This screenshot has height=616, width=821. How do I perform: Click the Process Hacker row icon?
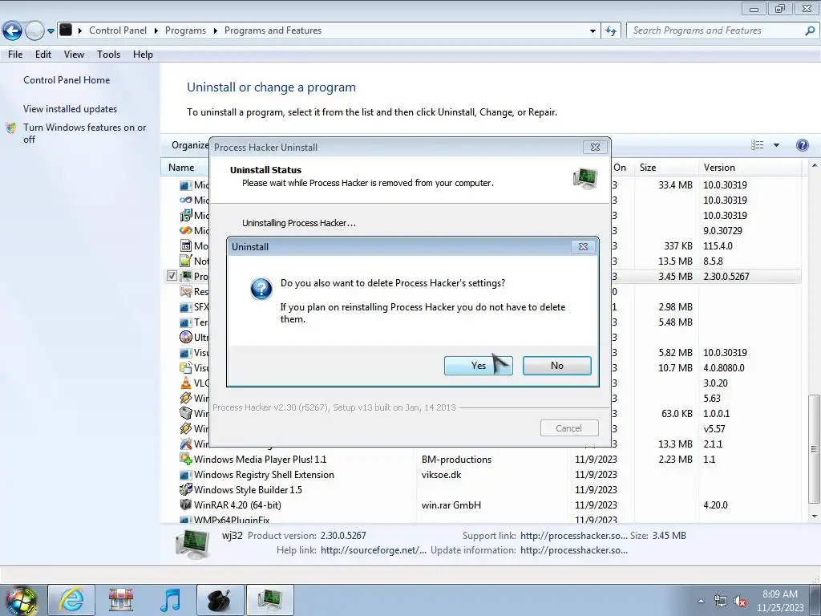coord(185,276)
